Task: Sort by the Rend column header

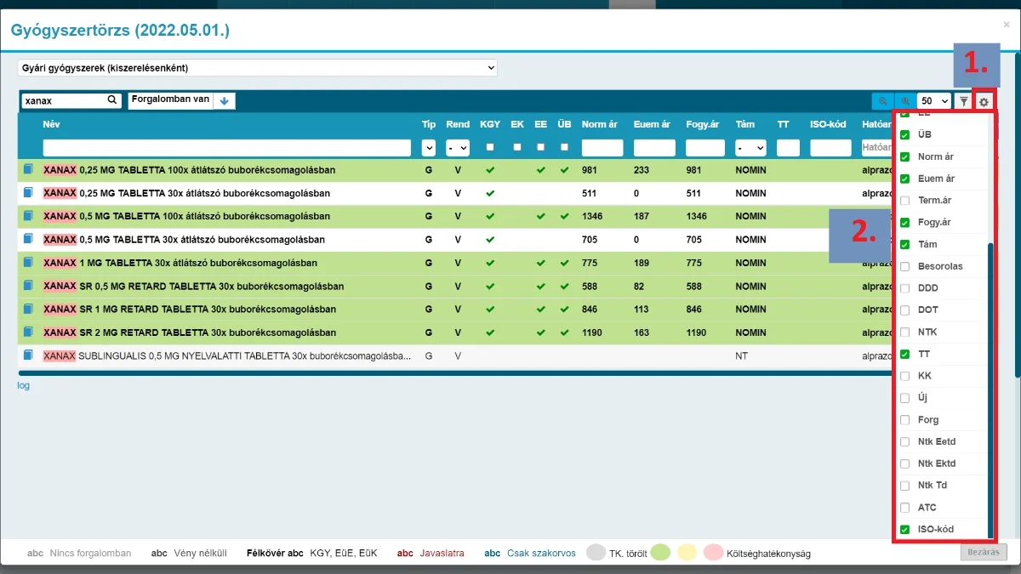Action: (x=458, y=124)
